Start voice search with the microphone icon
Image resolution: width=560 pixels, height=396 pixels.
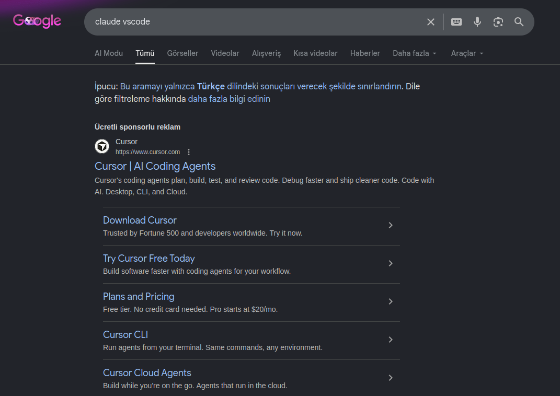477,22
